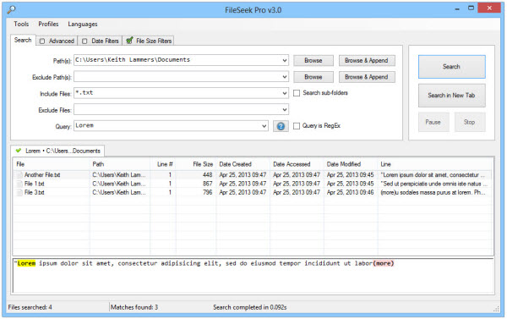Select the Another File.txt result row

[253, 175]
